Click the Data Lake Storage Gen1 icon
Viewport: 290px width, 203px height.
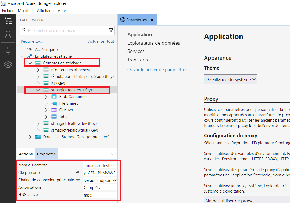[38, 137]
